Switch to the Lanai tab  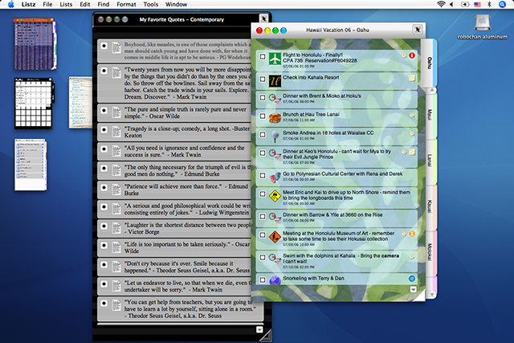click(430, 161)
